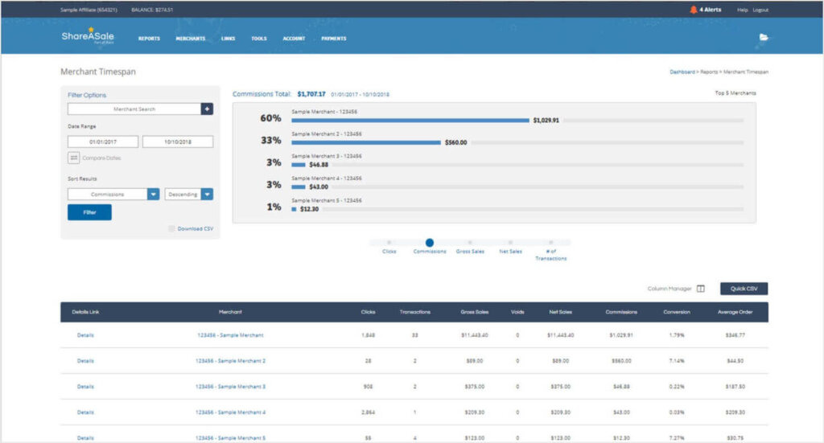Open the 123456 - Sample Merchant 2 link
The image size is (824, 443).
pos(230,361)
